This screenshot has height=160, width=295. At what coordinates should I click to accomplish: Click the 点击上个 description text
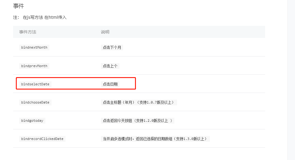(110, 66)
